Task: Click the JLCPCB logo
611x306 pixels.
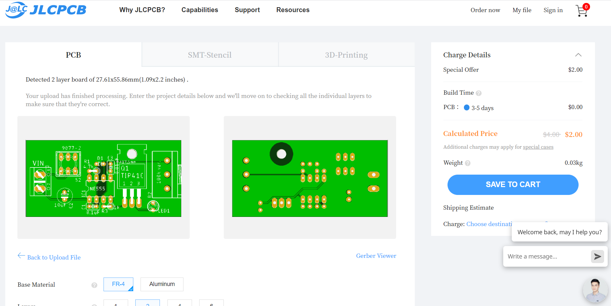Action: (46, 10)
